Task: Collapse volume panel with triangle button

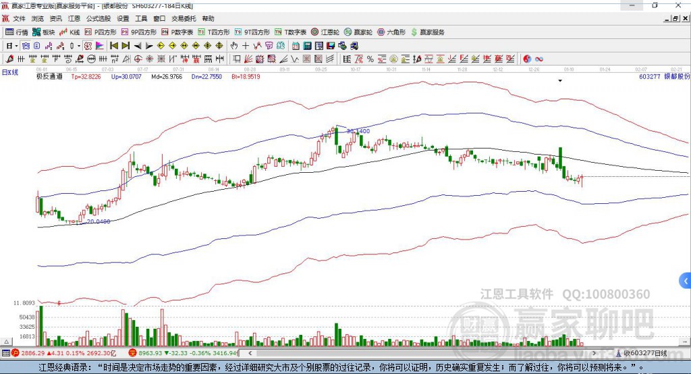Action: 6,342
